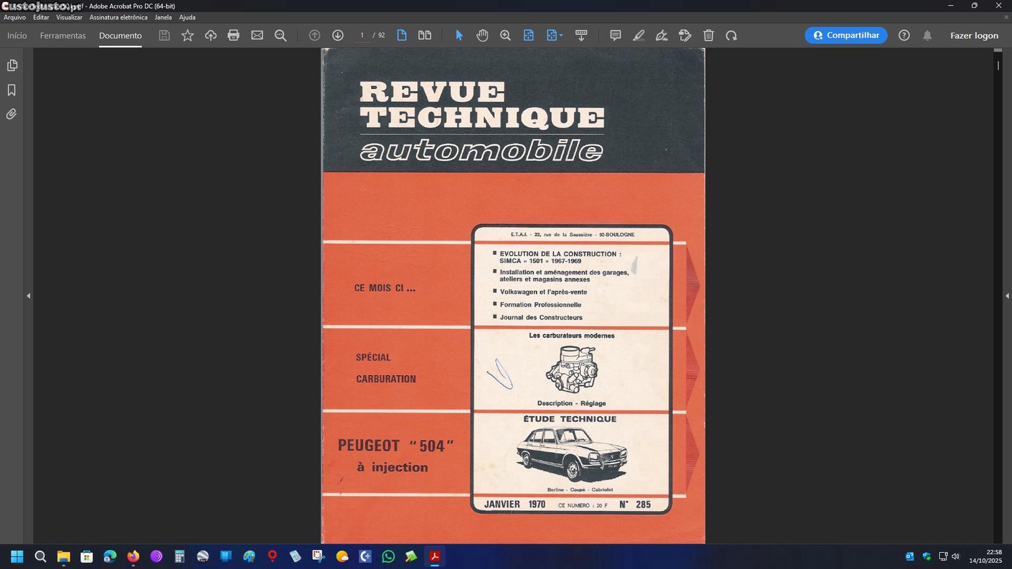This screenshot has width=1012, height=569.
Task: Switch to the Ferramentas tab
Action: pos(63,35)
